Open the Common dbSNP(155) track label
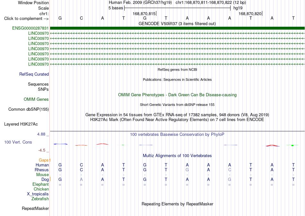The height and width of the screenshot is (216, 305). point(29,109)
